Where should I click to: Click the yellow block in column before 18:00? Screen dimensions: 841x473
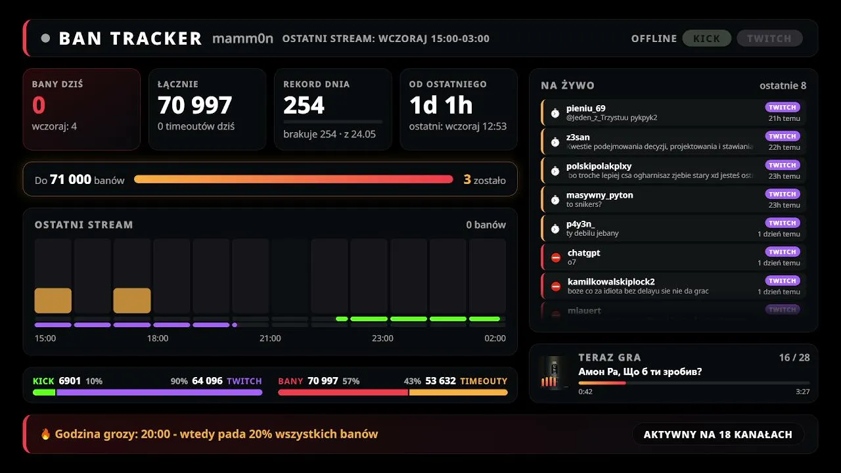(132, 300)
